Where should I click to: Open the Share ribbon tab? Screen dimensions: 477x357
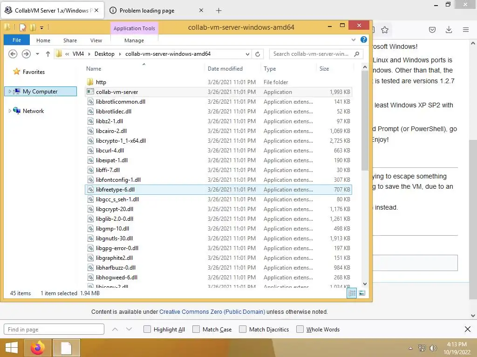click(x=70, y=40)
